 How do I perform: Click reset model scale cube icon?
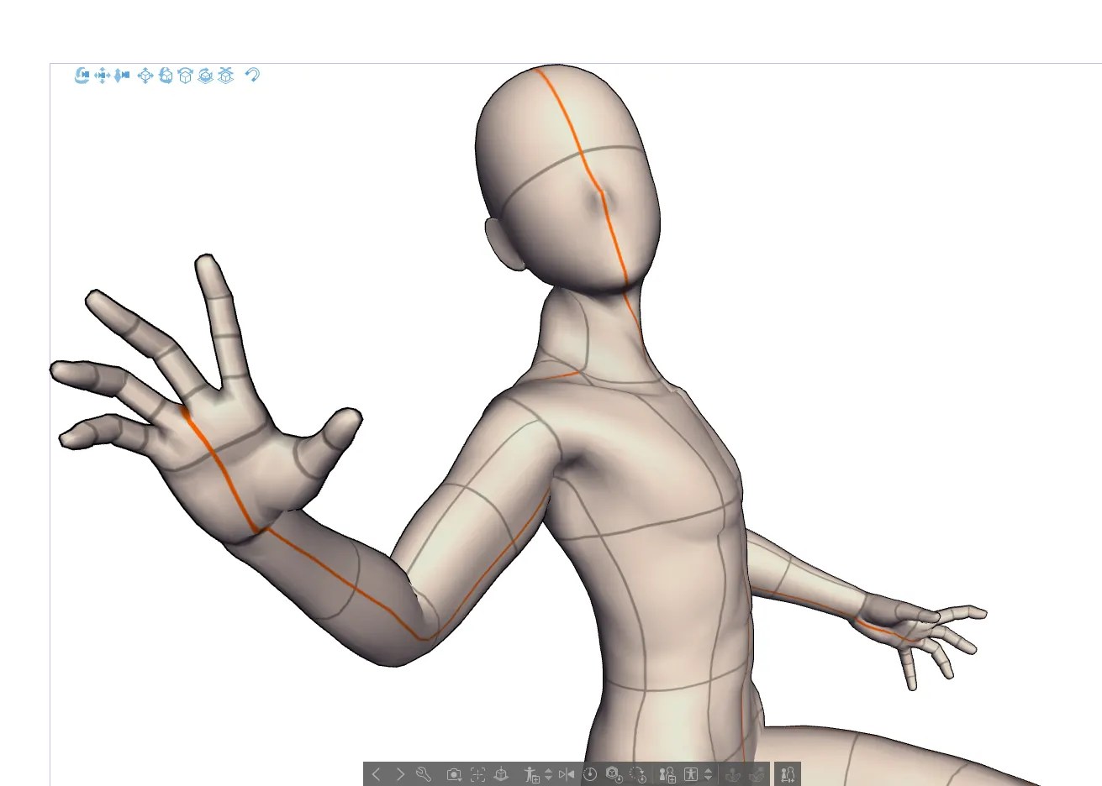pyautogui.click(x=614, y=774)
